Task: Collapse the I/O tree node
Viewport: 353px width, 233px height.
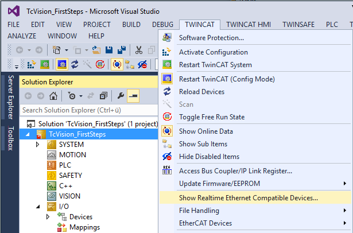Action: pos(38,207)
